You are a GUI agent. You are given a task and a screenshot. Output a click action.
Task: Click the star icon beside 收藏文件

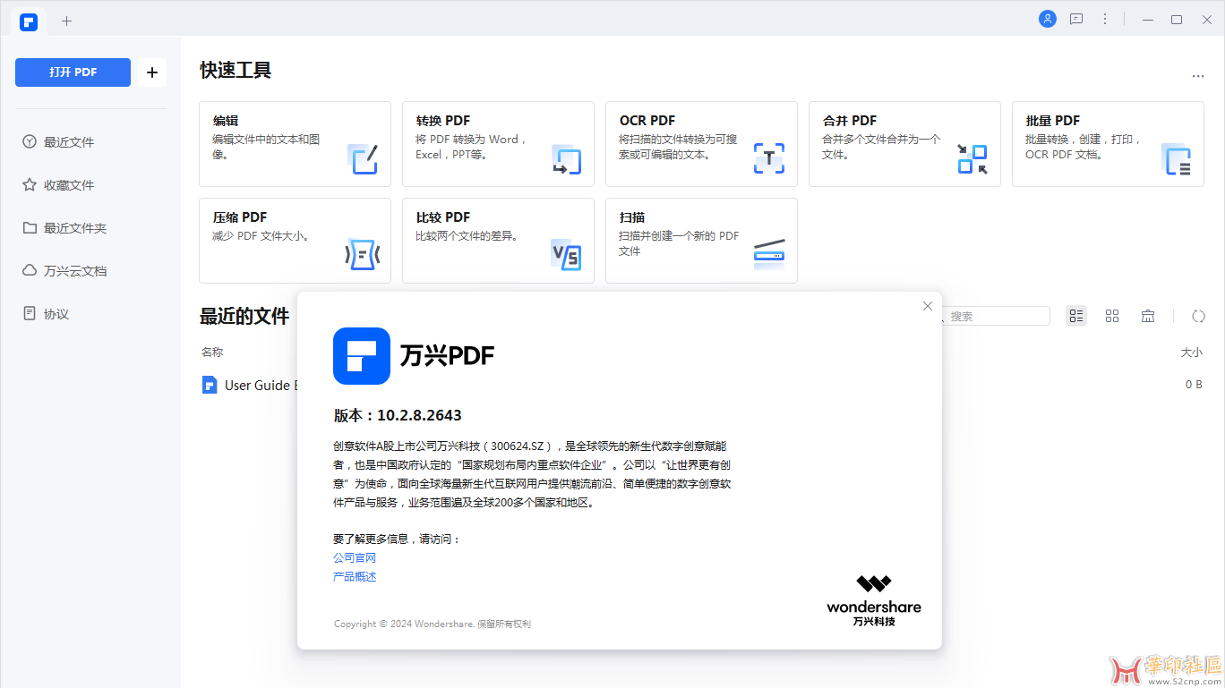click(30, 184)
